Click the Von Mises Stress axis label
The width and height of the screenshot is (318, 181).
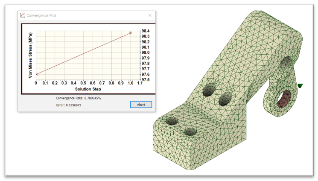pos(30,55)
